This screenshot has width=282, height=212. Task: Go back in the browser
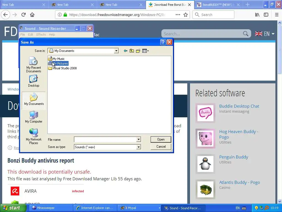[x=6, y=15]
